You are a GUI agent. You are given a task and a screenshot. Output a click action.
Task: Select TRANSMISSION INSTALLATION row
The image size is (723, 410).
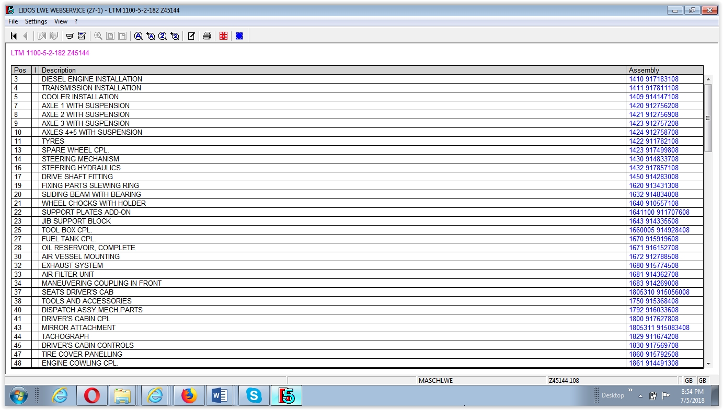pyautogui.click(x=357, y=88)
